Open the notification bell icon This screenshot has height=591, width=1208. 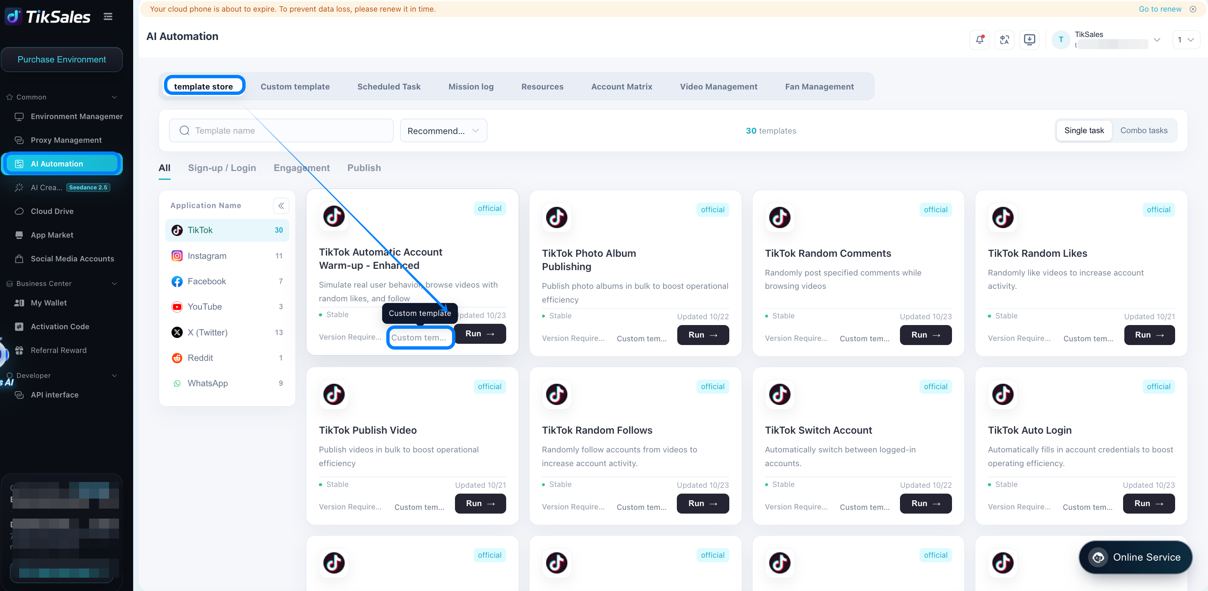click(979, 40)
